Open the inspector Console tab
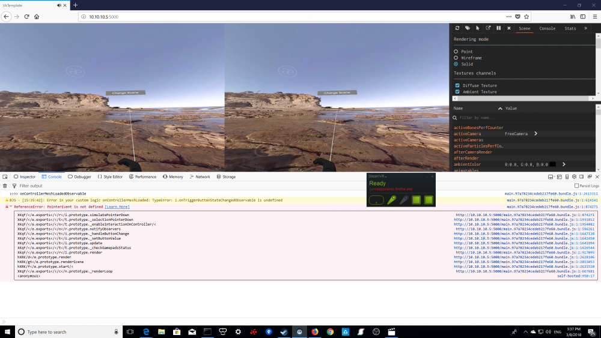This screenshot has height=338, width=601. pos(547,28)
